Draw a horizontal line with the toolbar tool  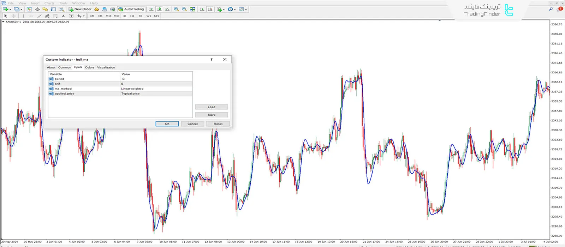coord(31,16)
